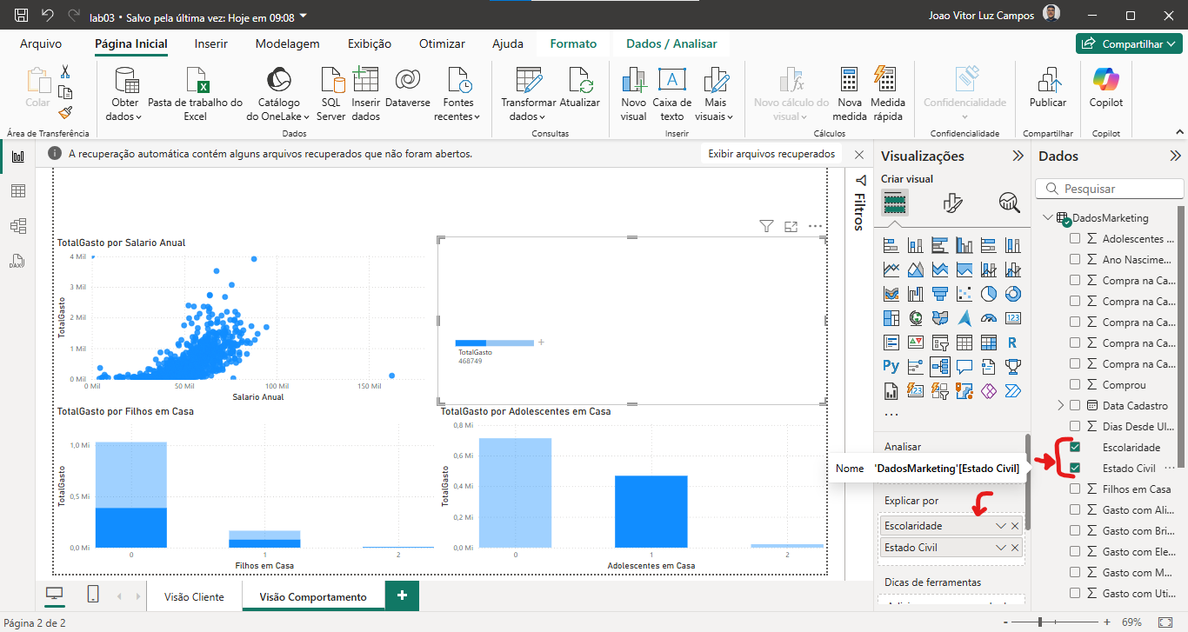Open DAX query view in left sidebar
The width and height of the screenshot is (1188, 632).
17,261
